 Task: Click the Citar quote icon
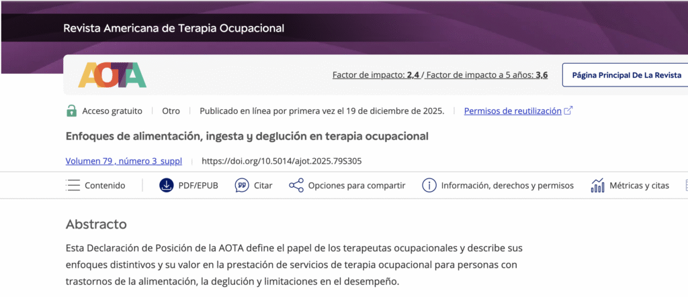click(x=242, y=185)
